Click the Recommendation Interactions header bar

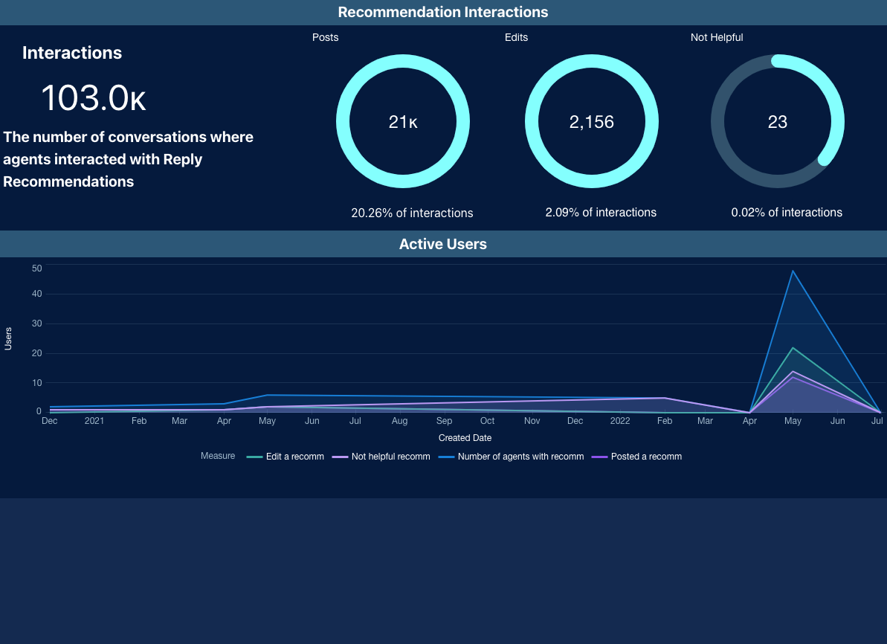(443, 13)
